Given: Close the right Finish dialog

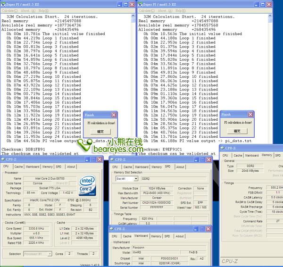Looking at the screenshot, I should click(250, 114).
